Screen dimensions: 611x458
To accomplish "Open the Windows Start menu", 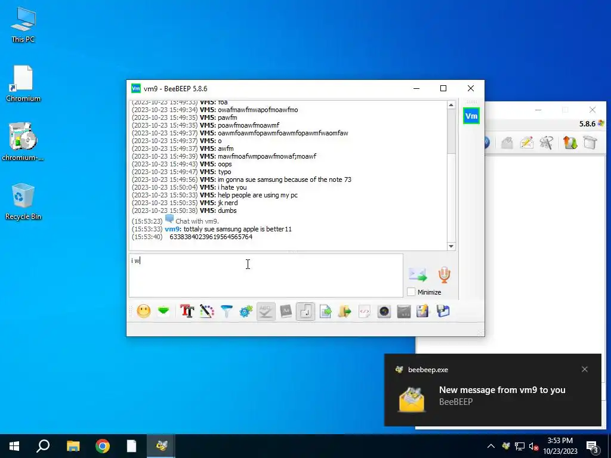I will pos(14,446).
